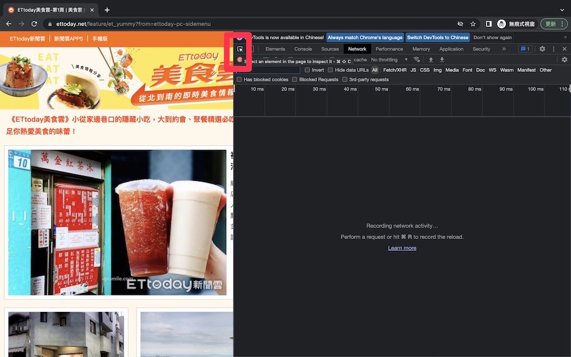
Task: Bookmark this page with star icon
Action: click(473, 24)
